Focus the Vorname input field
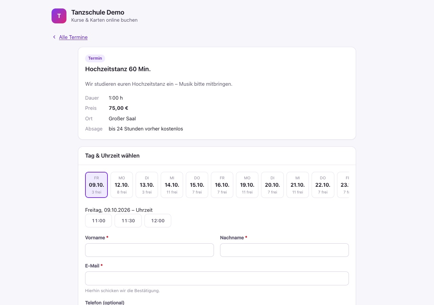 [x=150, y=250]
